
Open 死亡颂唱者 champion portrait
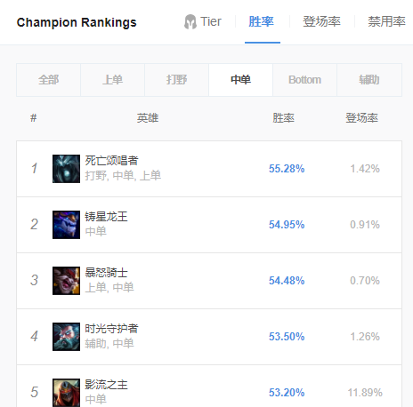[66, 169]
